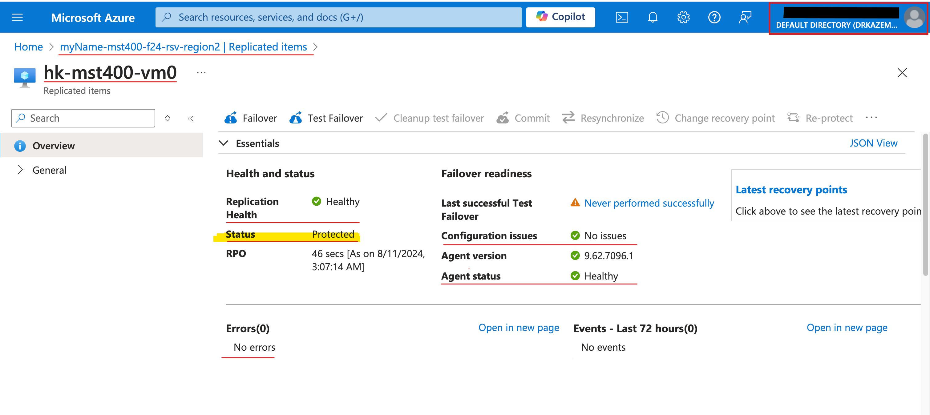Open Copilot assistant
Screen dimensions: 930x415
560,17
